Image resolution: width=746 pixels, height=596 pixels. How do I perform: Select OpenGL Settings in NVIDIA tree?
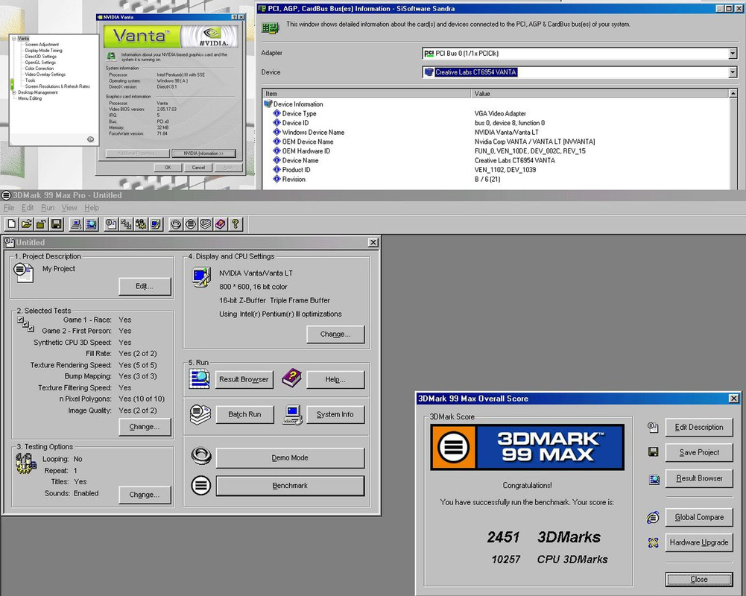coord(40,63)
